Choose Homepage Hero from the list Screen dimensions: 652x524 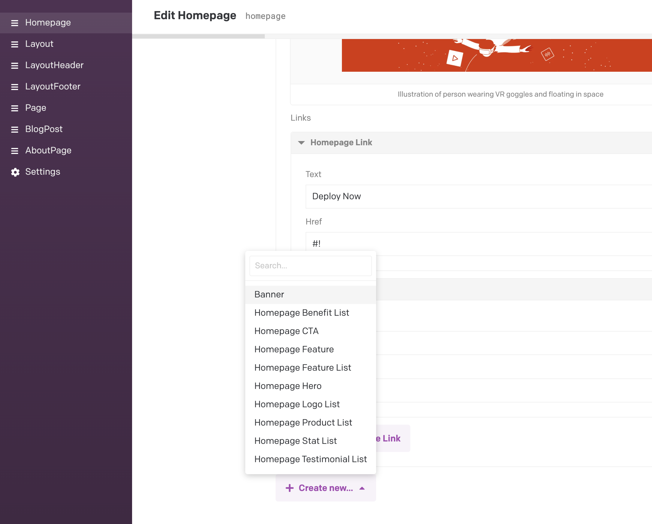click(288, 386)
